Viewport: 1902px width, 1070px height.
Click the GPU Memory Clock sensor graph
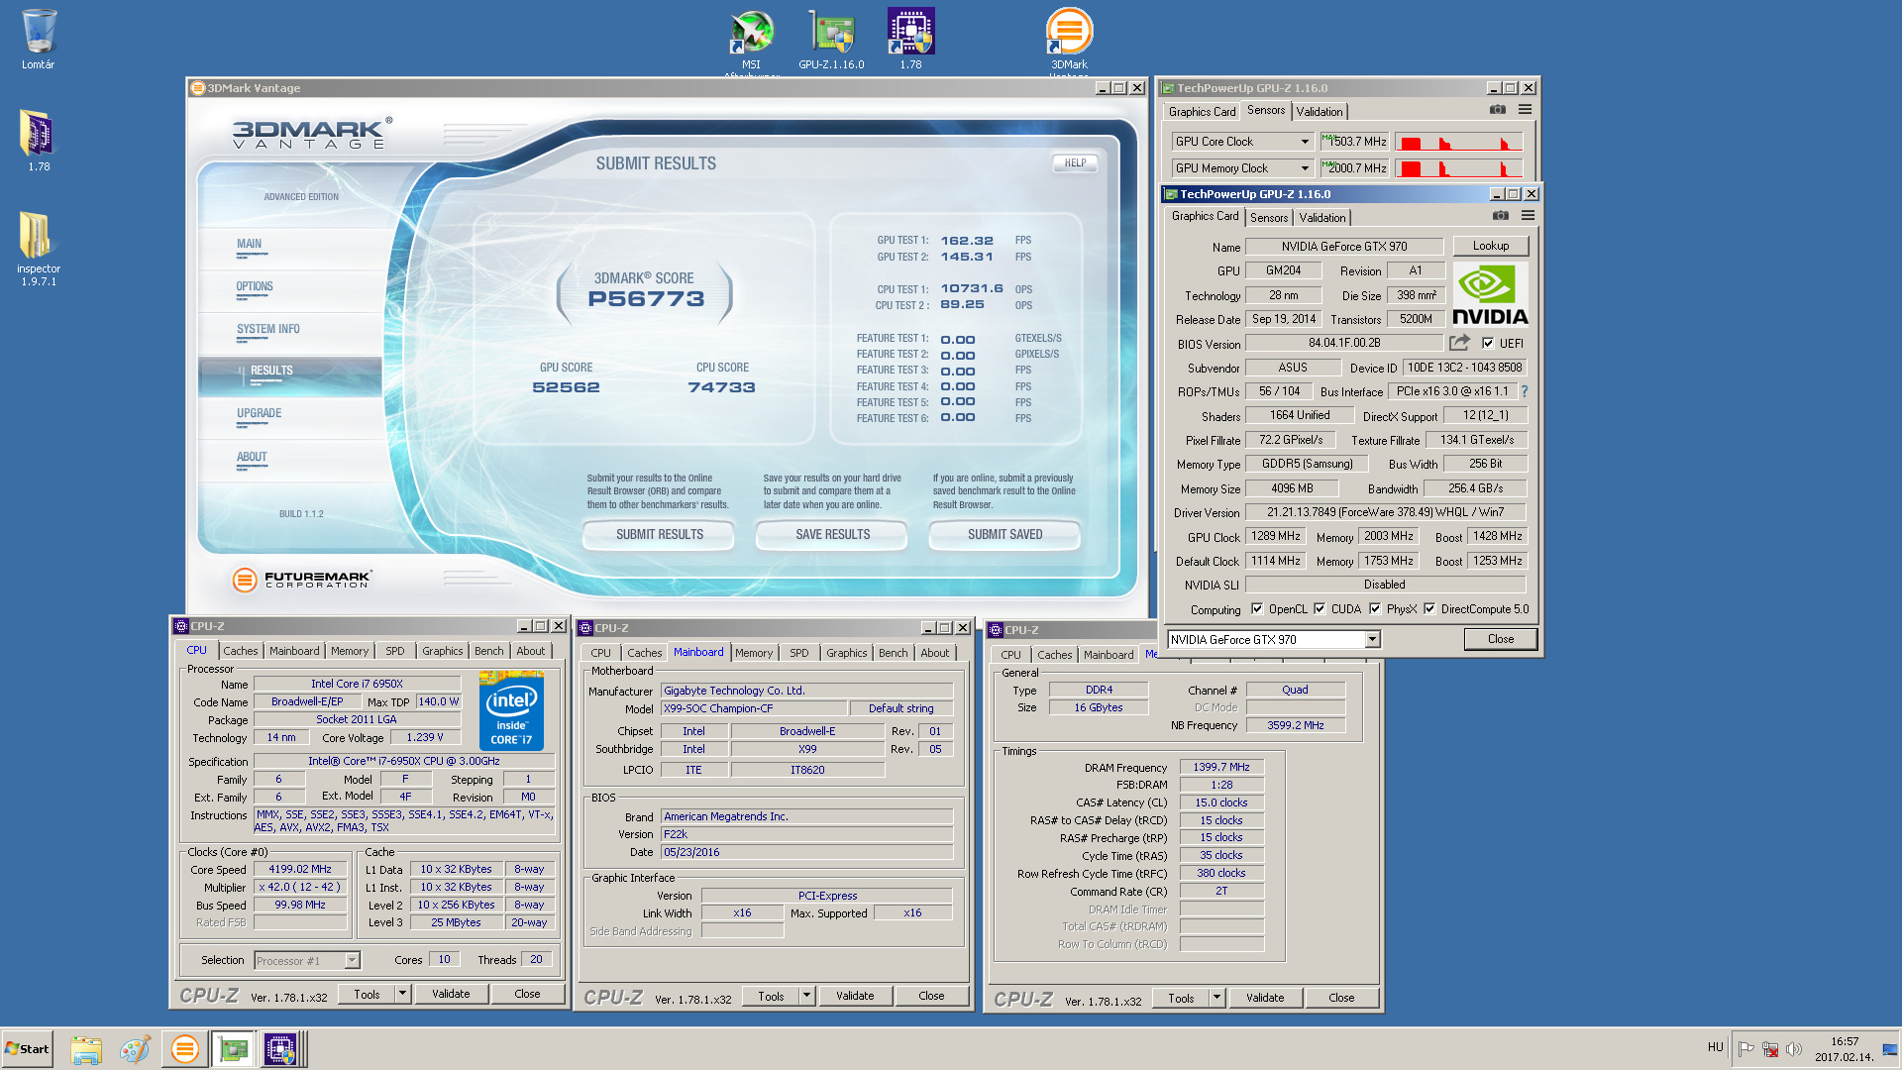(1457, 168)
